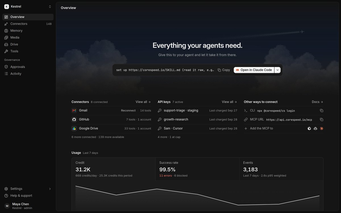Click "Last charged Sep 27" text

223,110
